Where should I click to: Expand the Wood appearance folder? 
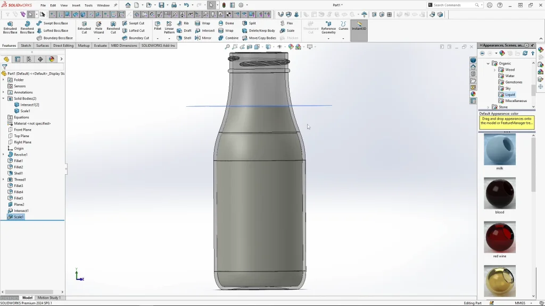[494, 70]
